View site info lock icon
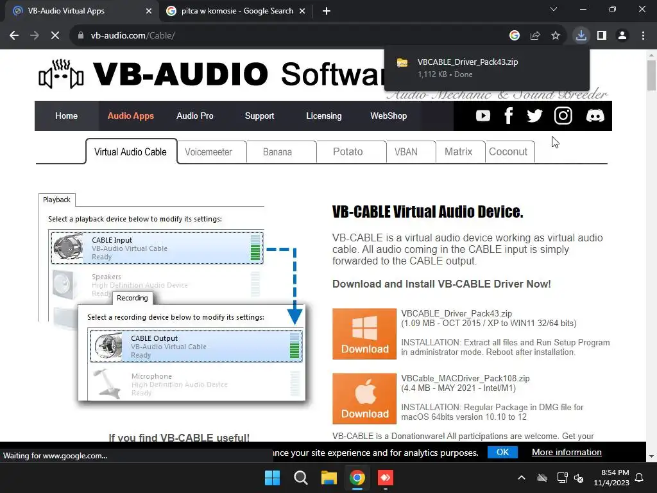 (81, 36)
